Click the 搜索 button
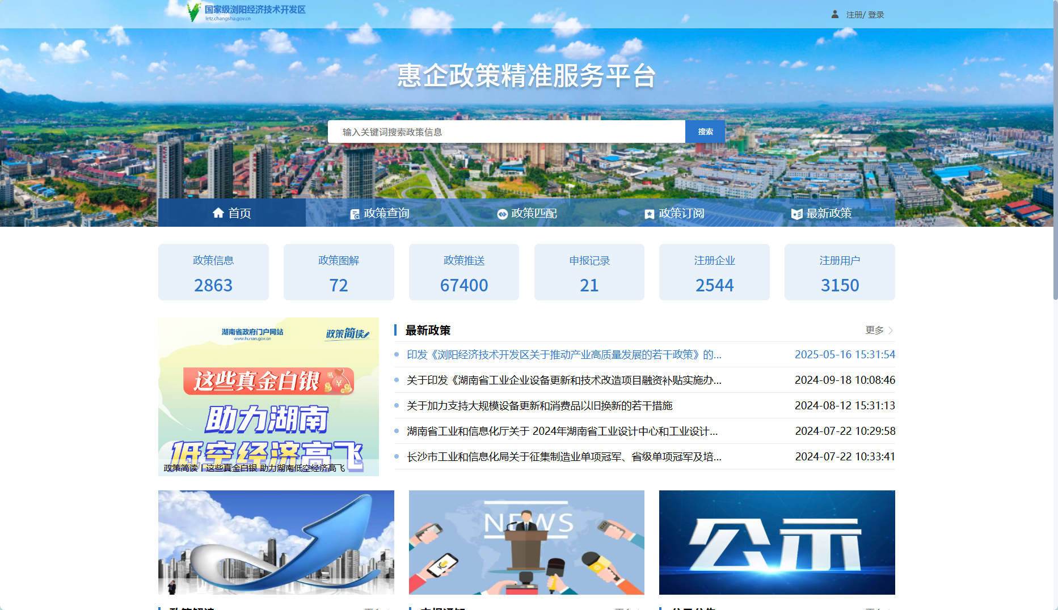Viewport: 1058px width, 610px height. (705, 131)
